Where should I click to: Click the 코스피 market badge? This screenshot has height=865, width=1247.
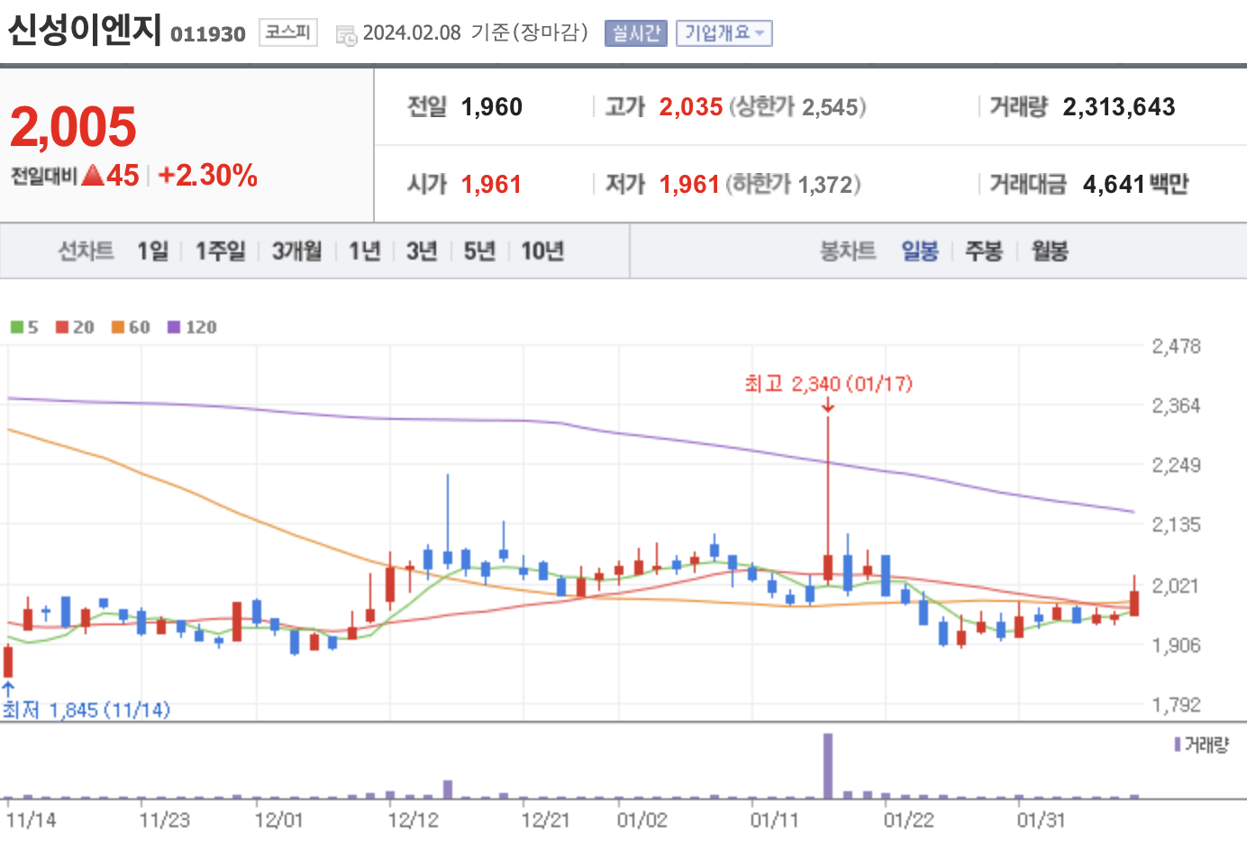point(288,32)
